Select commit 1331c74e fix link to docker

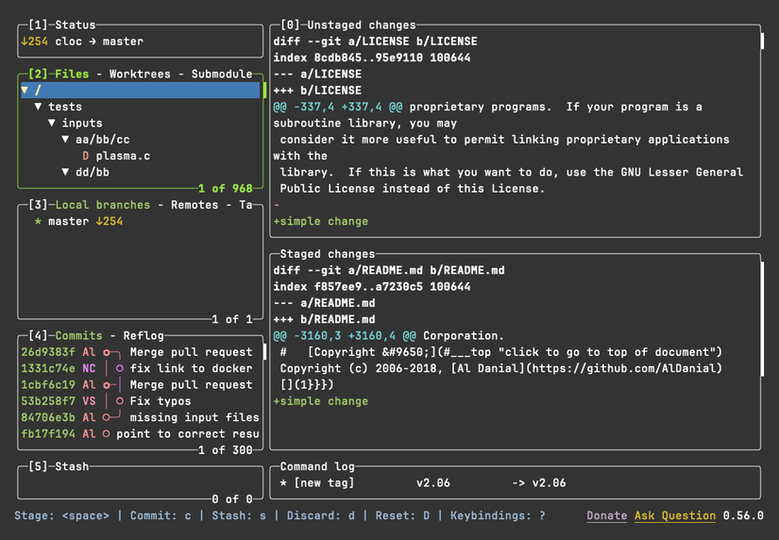tap(140, 368)
